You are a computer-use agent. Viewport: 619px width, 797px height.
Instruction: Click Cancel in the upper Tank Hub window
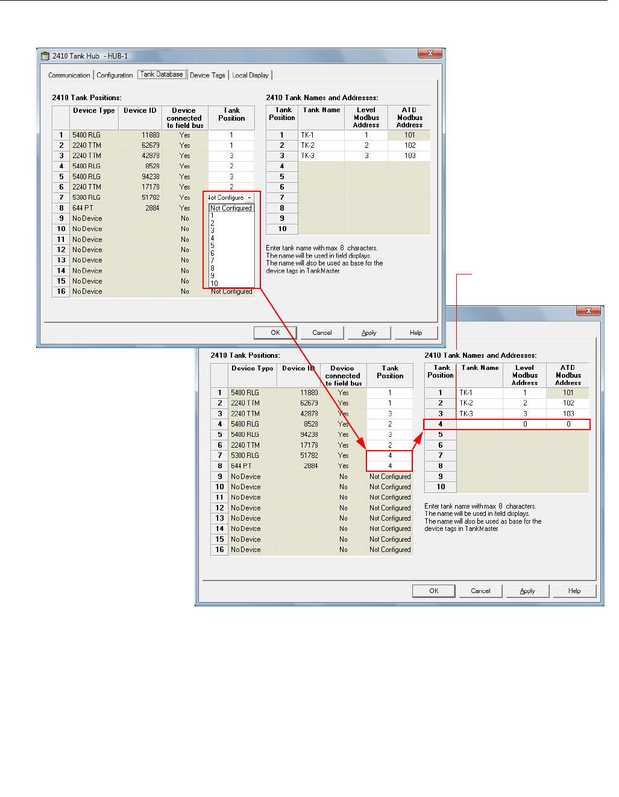pyautogui.click(x=322, y=332)
